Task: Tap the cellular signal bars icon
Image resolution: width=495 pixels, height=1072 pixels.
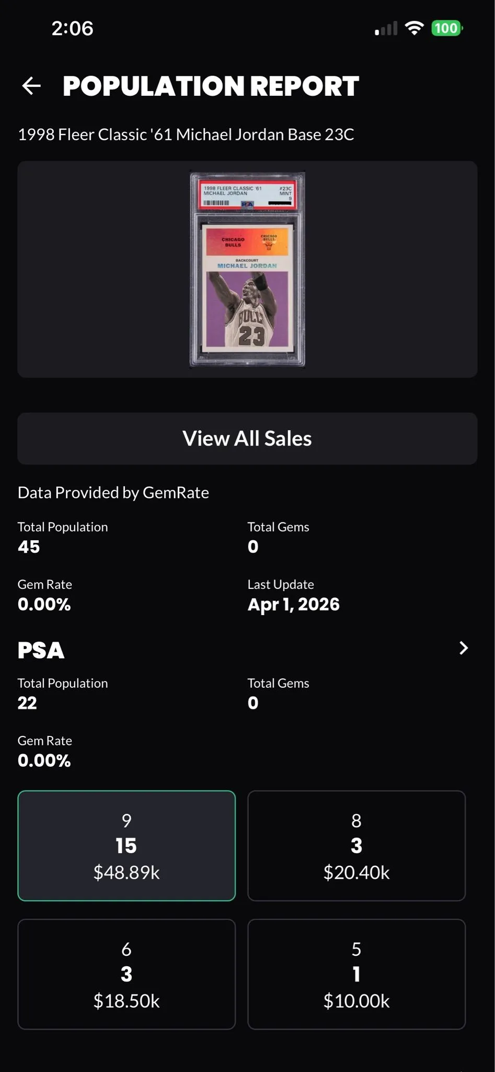Action: pos(386,29)
